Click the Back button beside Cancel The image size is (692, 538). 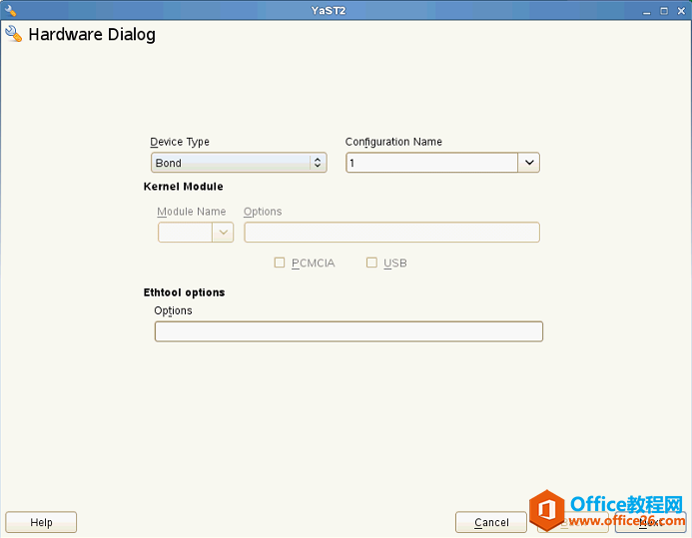pyautogui.click(x=573, y=522)
